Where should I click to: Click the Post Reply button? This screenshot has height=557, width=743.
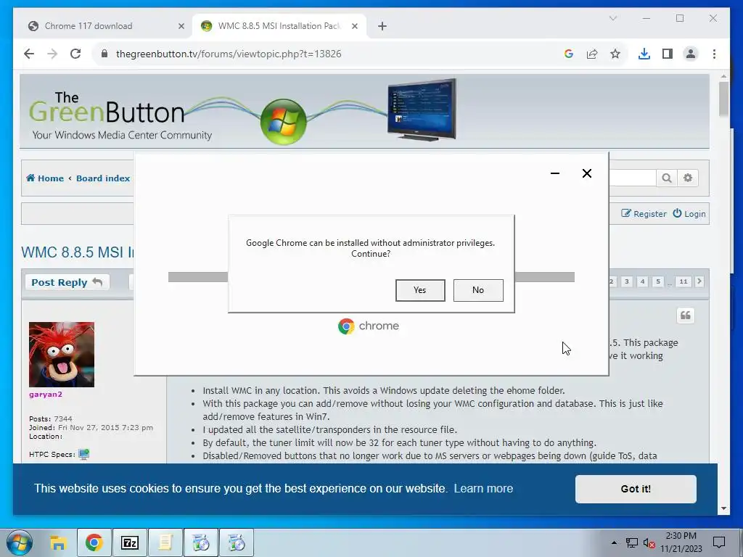[67, 282]
